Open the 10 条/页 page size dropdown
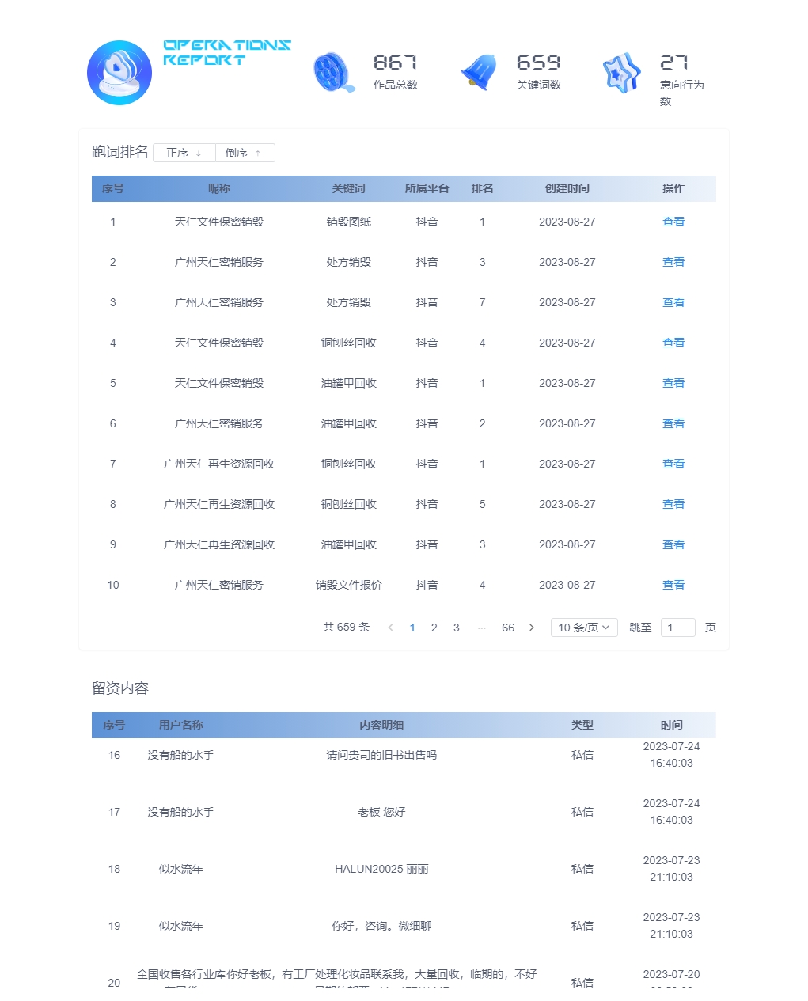 (x=584, y=628)
